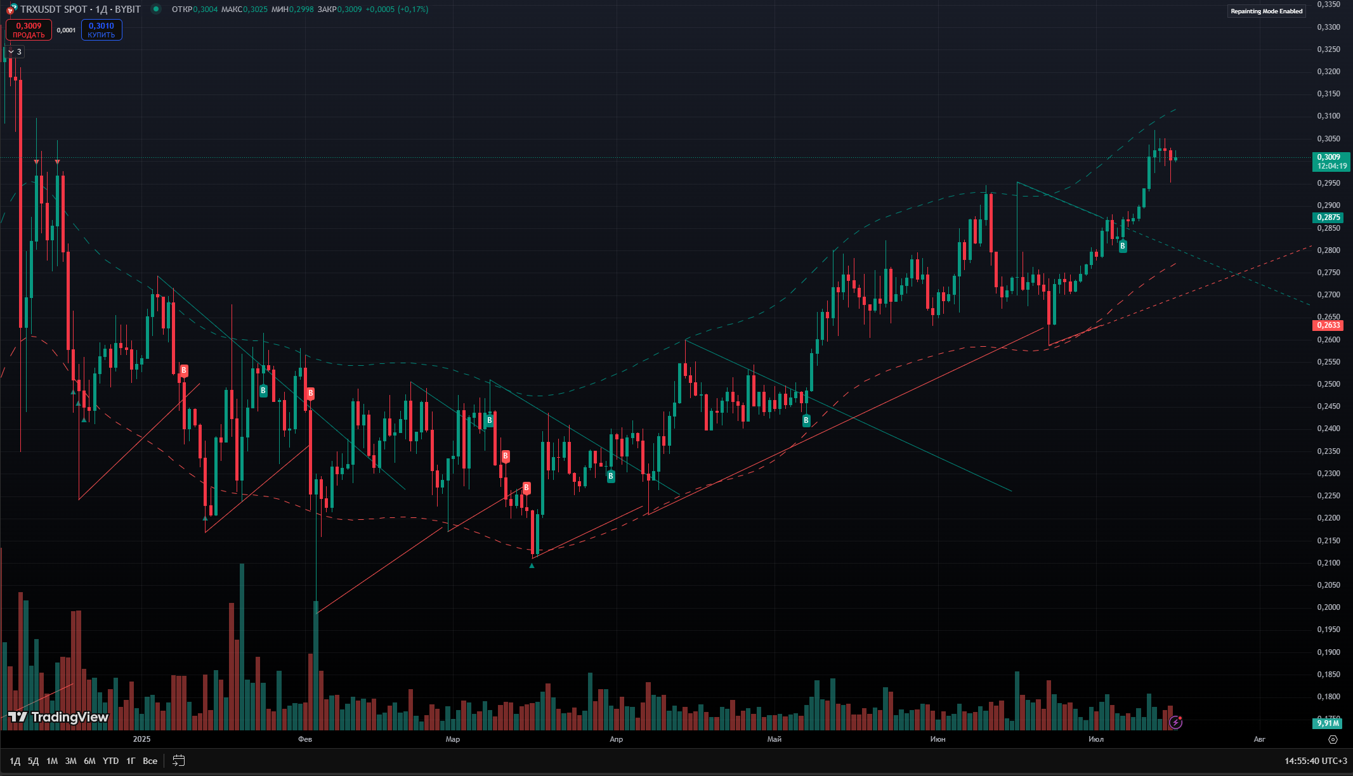Choose the Все full range

[x=150, y=761]
